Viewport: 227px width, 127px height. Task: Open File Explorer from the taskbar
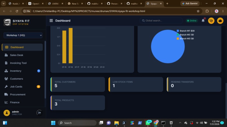(116, 123)
